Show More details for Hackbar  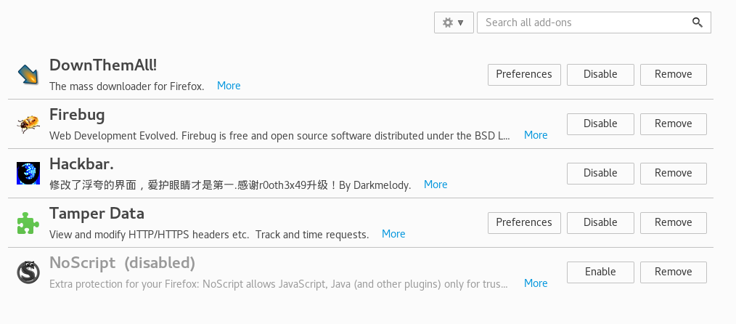point(436,185)
